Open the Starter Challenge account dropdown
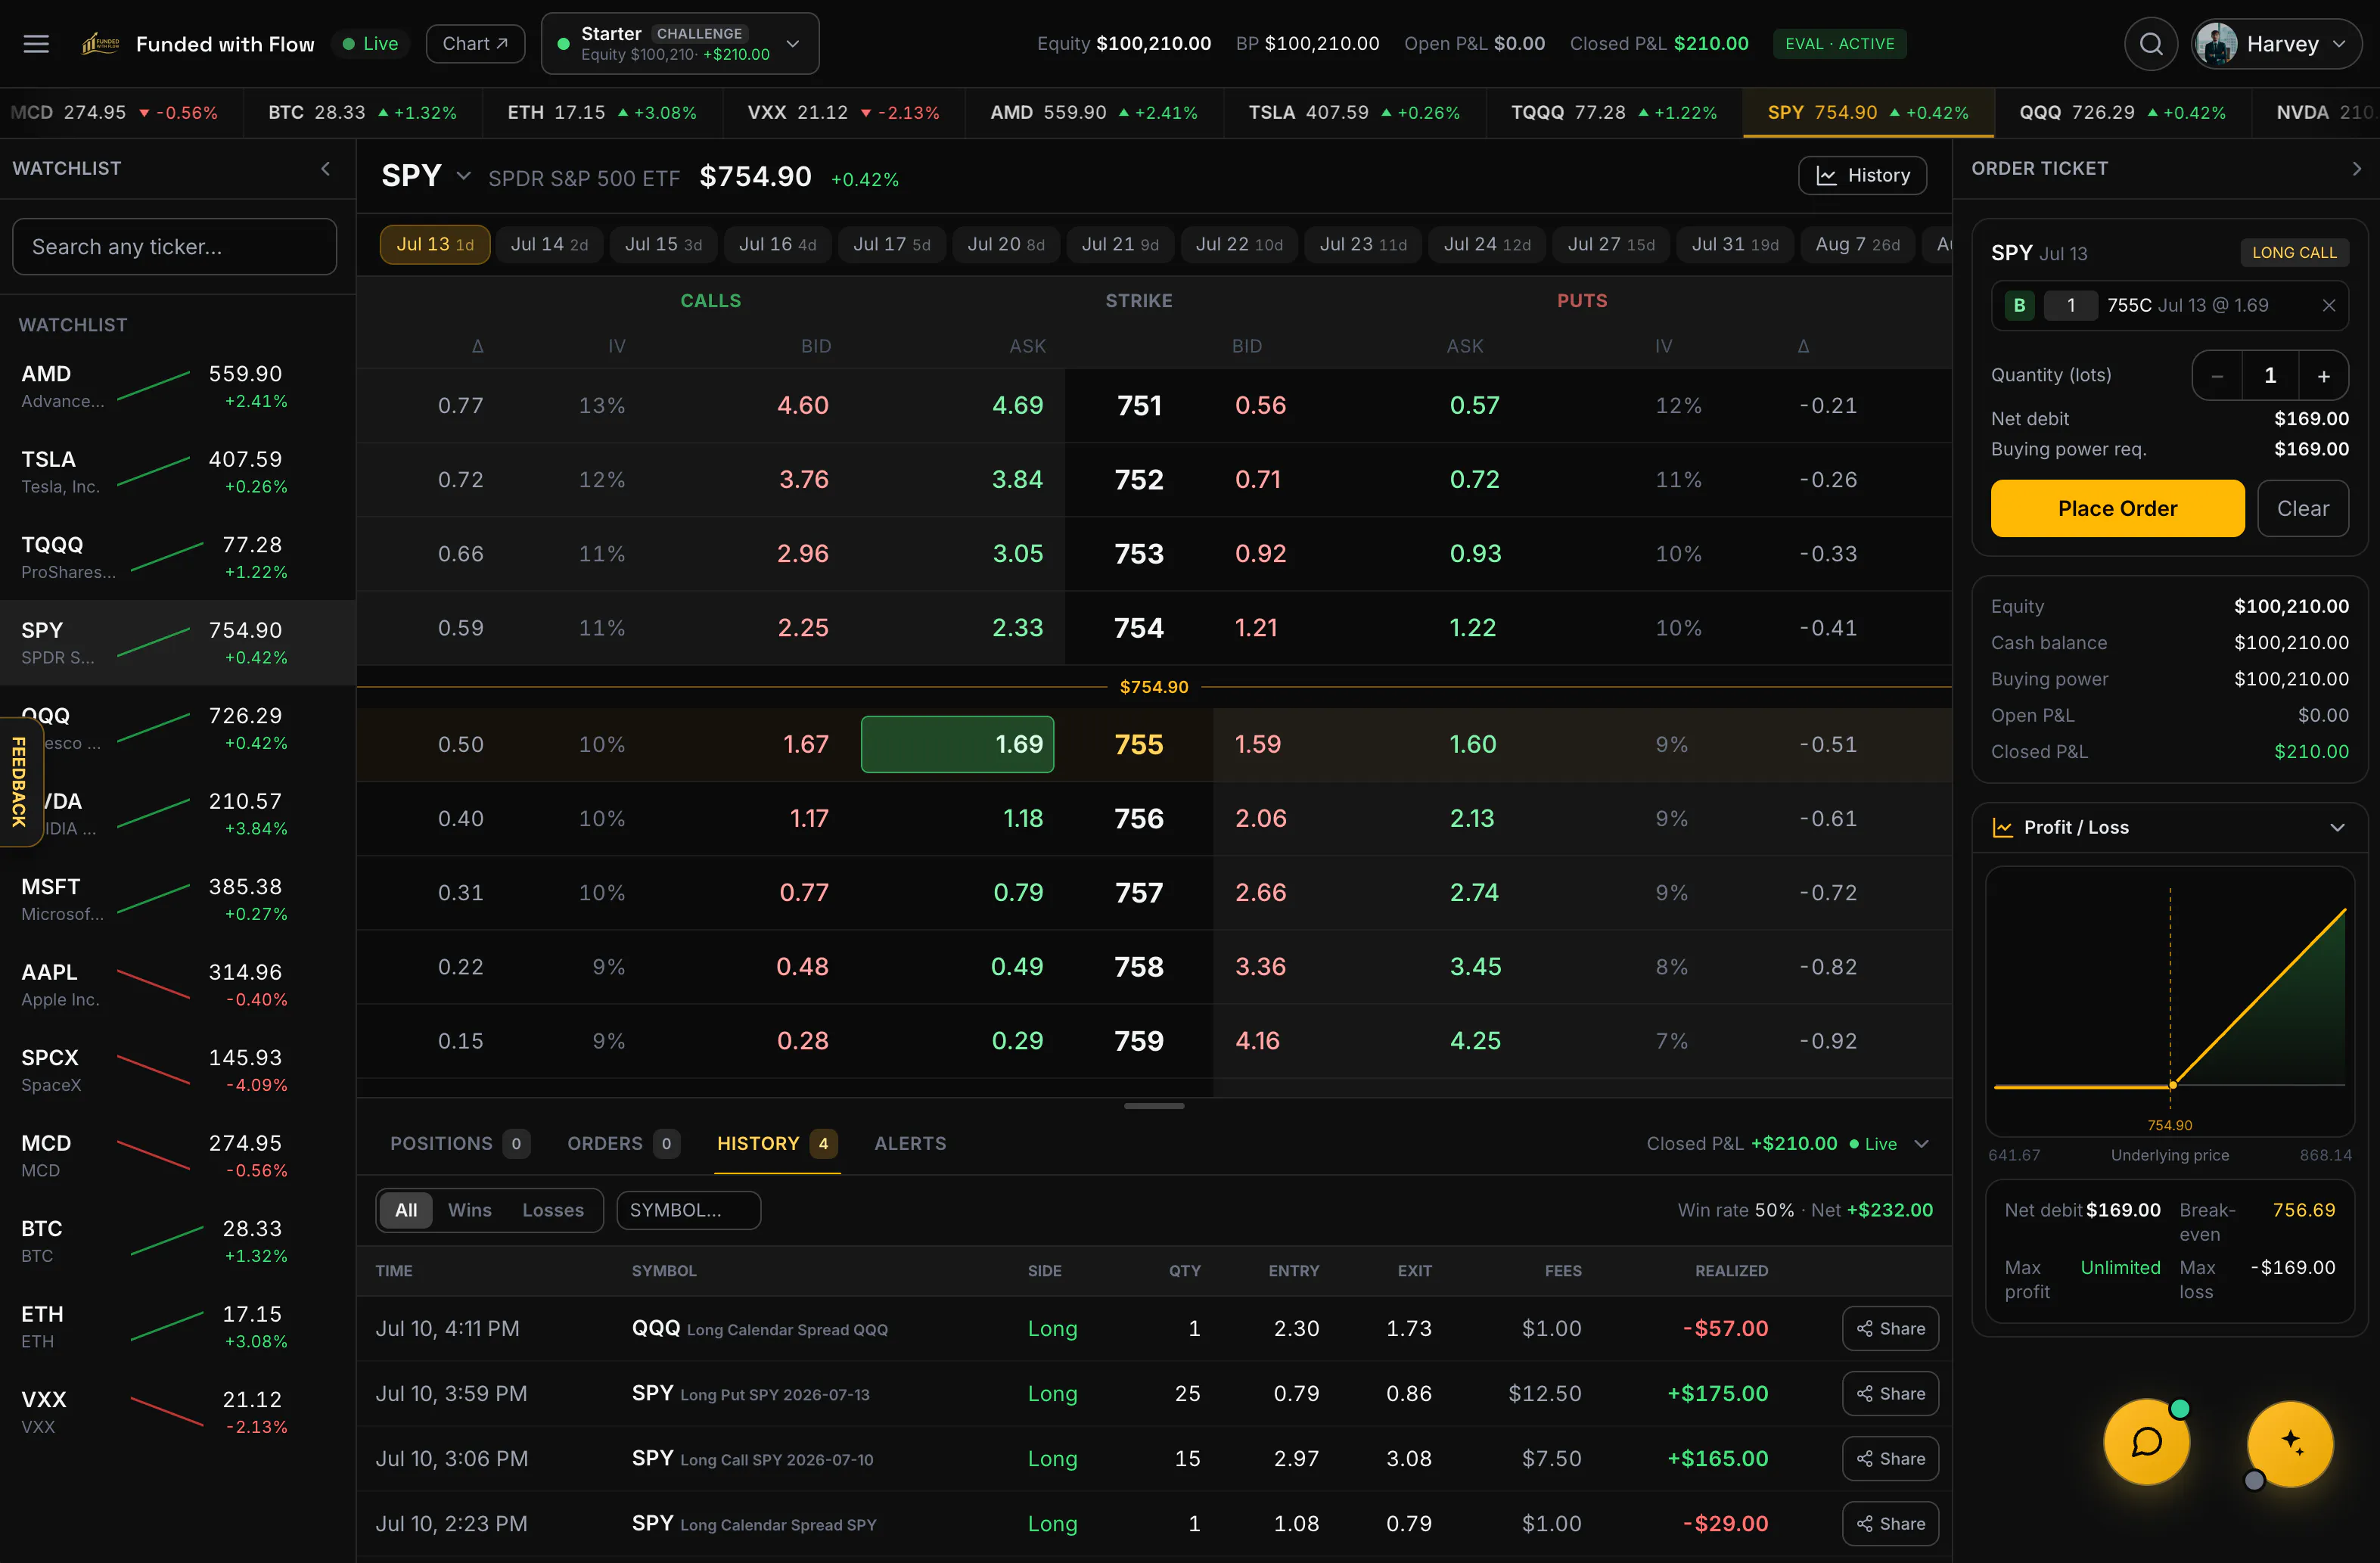The width and height of the screenshot is (2380, 1563). tap(680, 44)
